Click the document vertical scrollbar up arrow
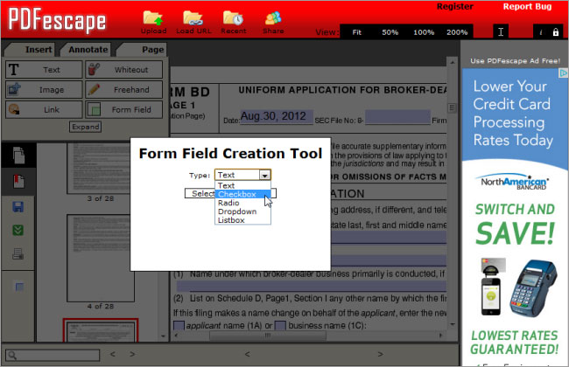The width and height of the screenshot is (569, 367). [x=453, y=62]
